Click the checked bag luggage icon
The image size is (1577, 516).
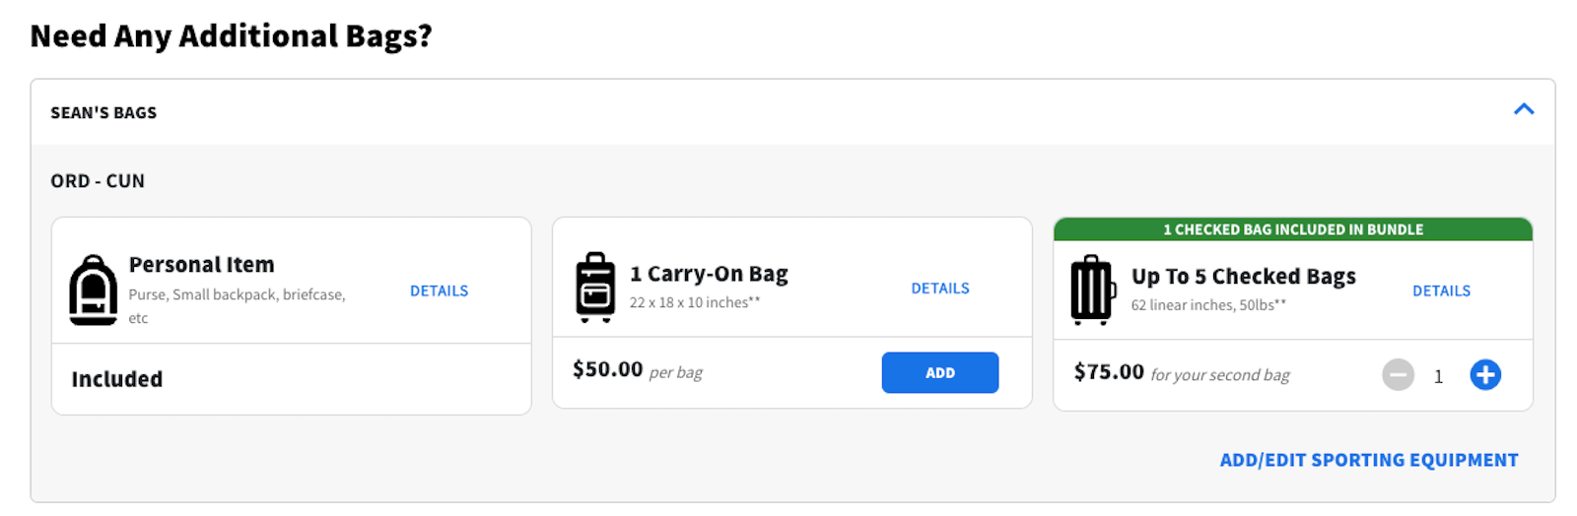tap(1092, 290)
